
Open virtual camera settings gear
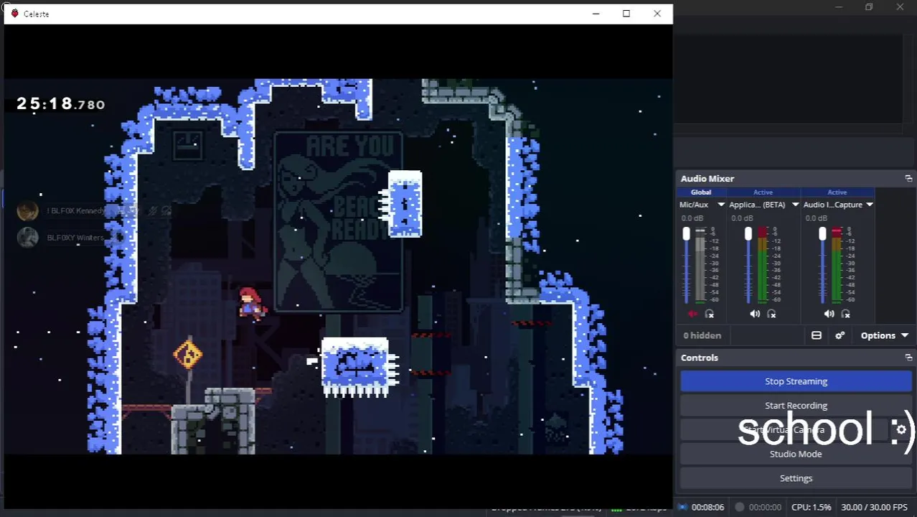(901, 430)
